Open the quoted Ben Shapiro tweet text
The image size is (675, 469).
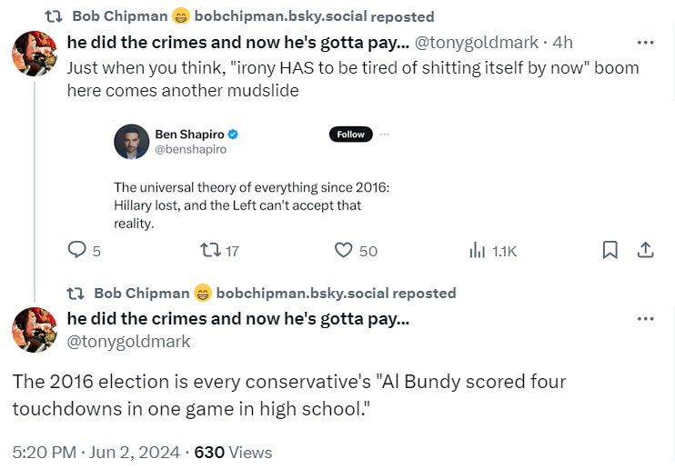249,205
